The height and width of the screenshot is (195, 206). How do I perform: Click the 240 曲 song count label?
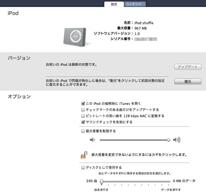pos(91,181)
